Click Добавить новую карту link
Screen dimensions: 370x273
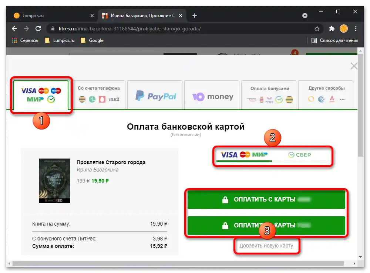[266, 246]
